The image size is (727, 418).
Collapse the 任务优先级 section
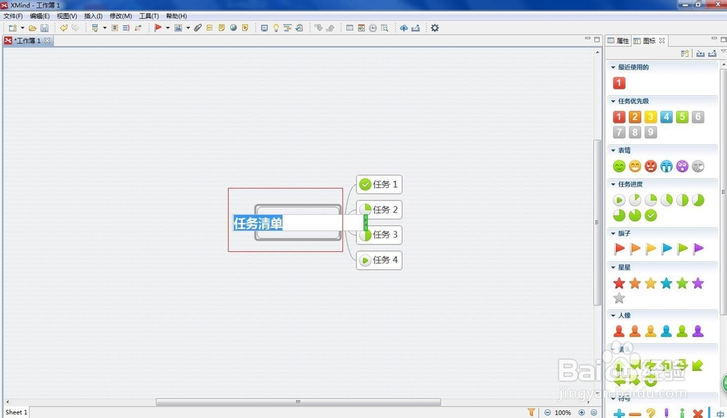(613, 101)
